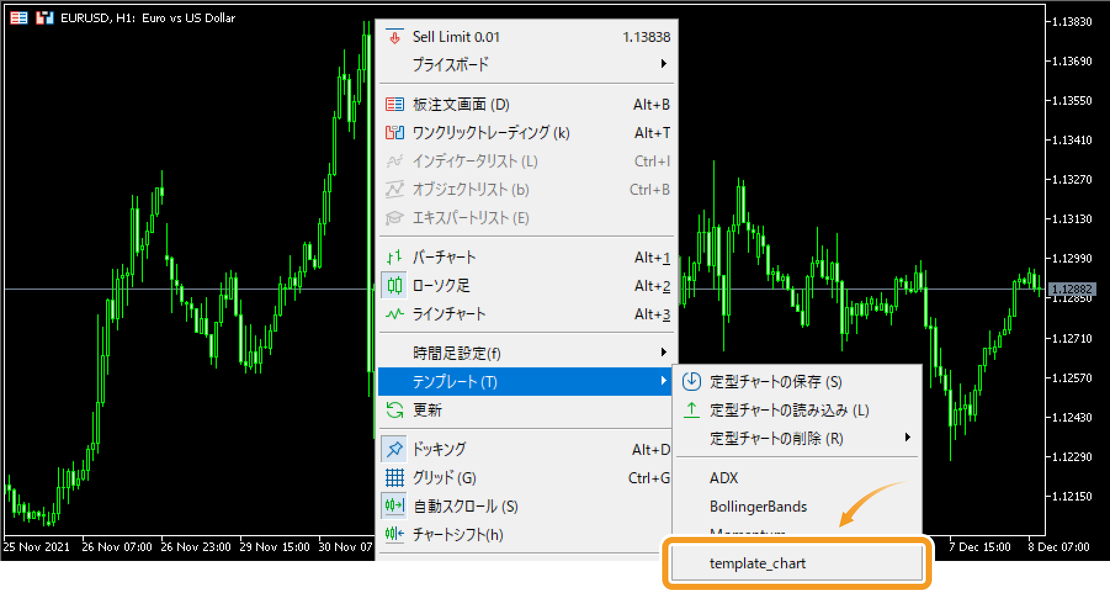This screenshot has width=1110, height=593.
Task: Expand the テンプレート (T) submenu arrow
Action: pyautogui.click(x=663, y=380)
